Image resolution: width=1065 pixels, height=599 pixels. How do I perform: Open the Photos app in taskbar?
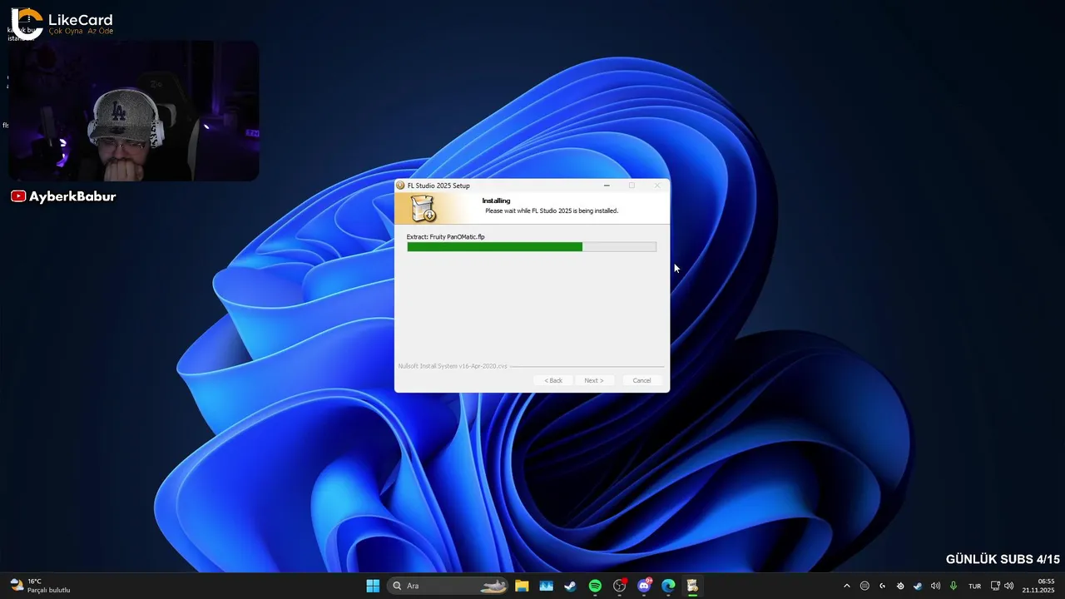pyautogui.click(x=546, y=586)
